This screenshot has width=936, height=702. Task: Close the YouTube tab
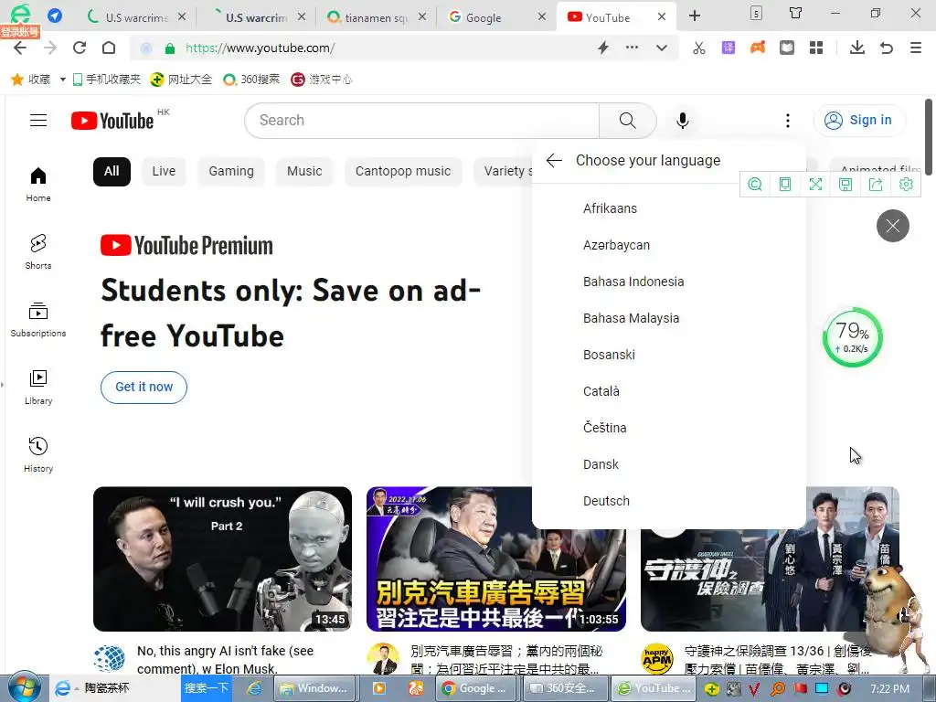[x=662, y=16]
